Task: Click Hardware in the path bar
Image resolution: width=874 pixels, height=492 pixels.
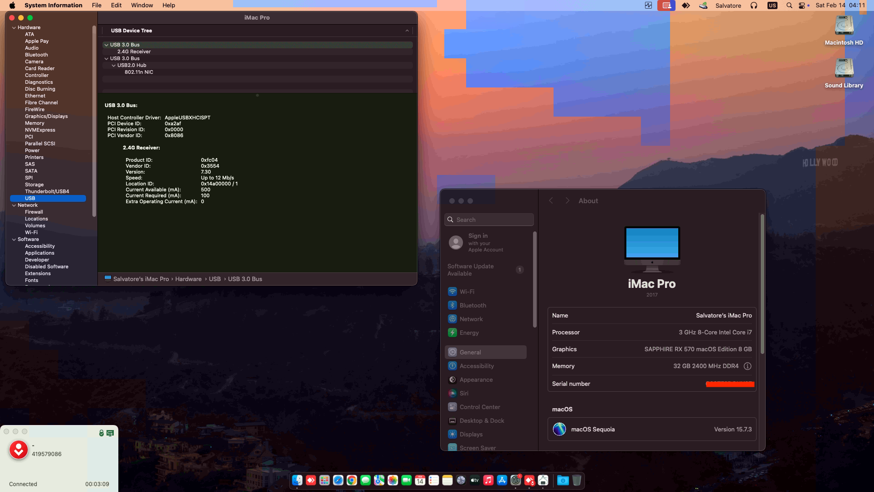Action: tap(188, 279)
